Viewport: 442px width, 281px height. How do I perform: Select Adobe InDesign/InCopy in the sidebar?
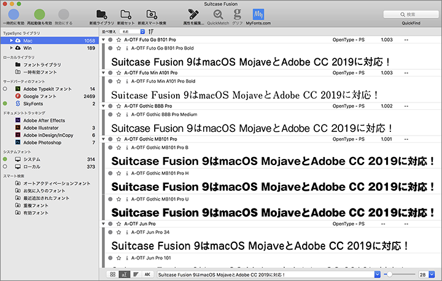(x=49, y=136)
